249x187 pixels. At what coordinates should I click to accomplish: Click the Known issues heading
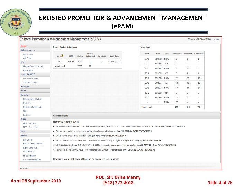[86, 159]
